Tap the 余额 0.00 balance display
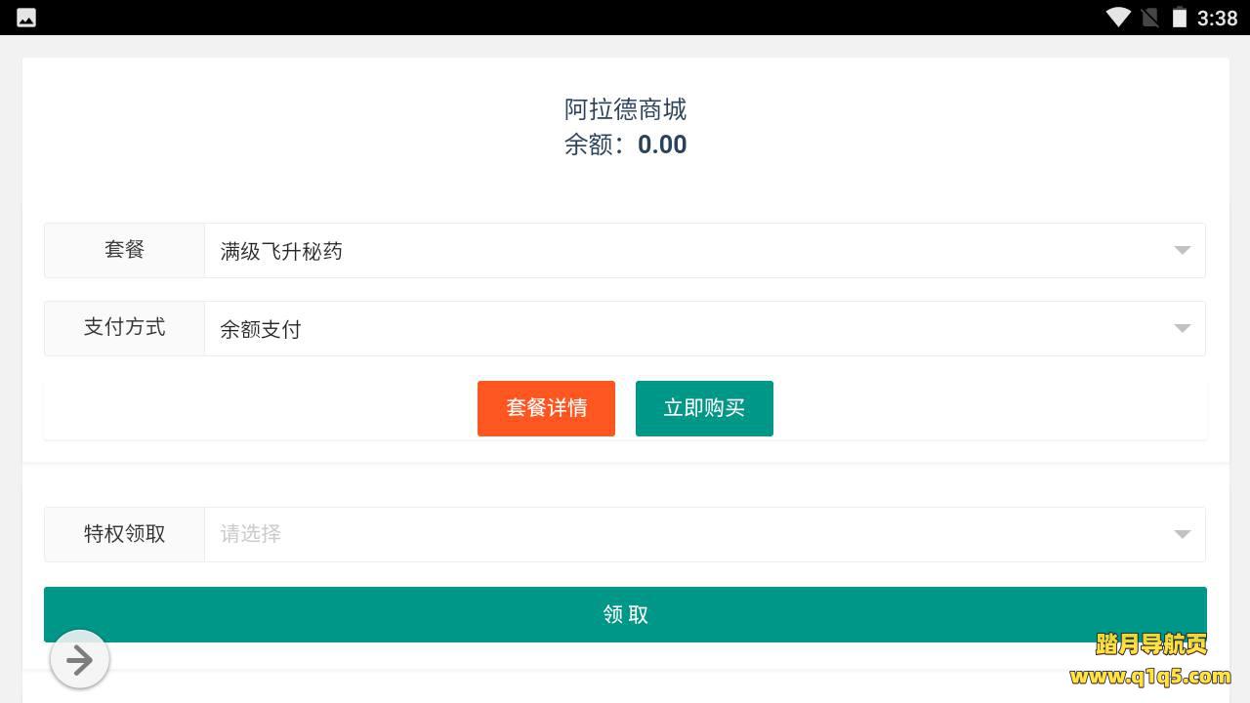 point(625,145)
